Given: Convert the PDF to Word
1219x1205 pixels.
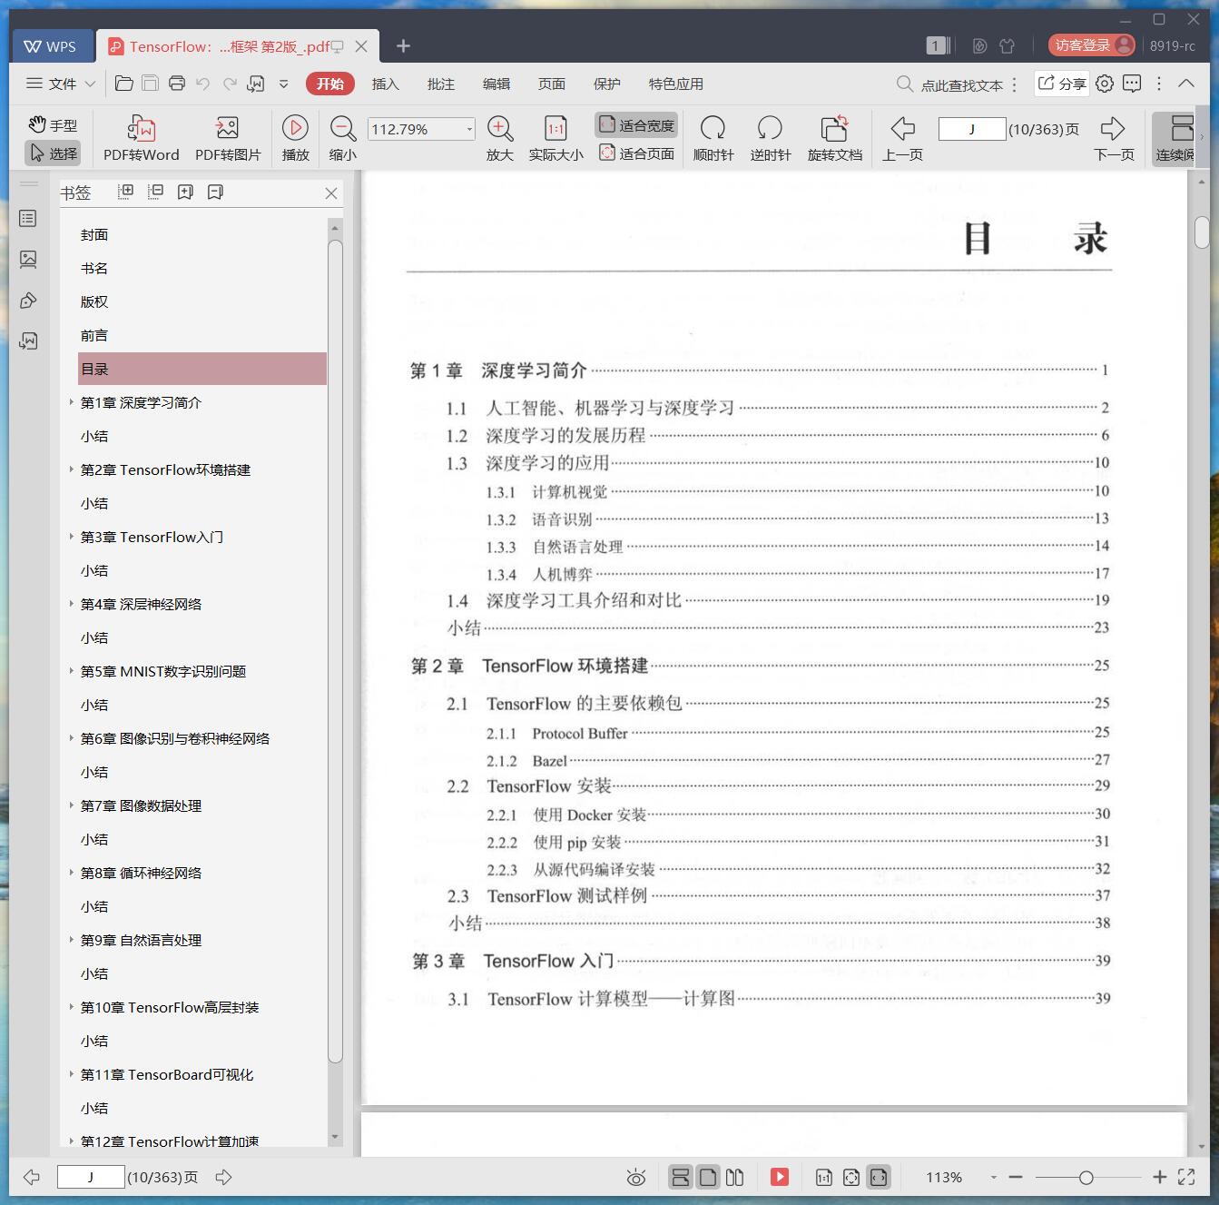Looking at the screenshot, I should point(141,138).
